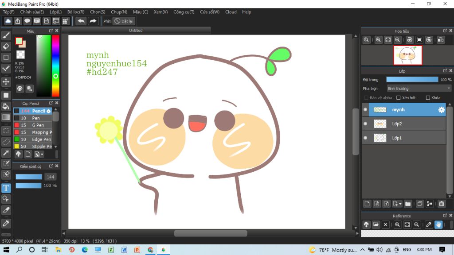This screenshot has width=454, height=255.
Task: Select the Eraser tool
Action: click(6, 46)
